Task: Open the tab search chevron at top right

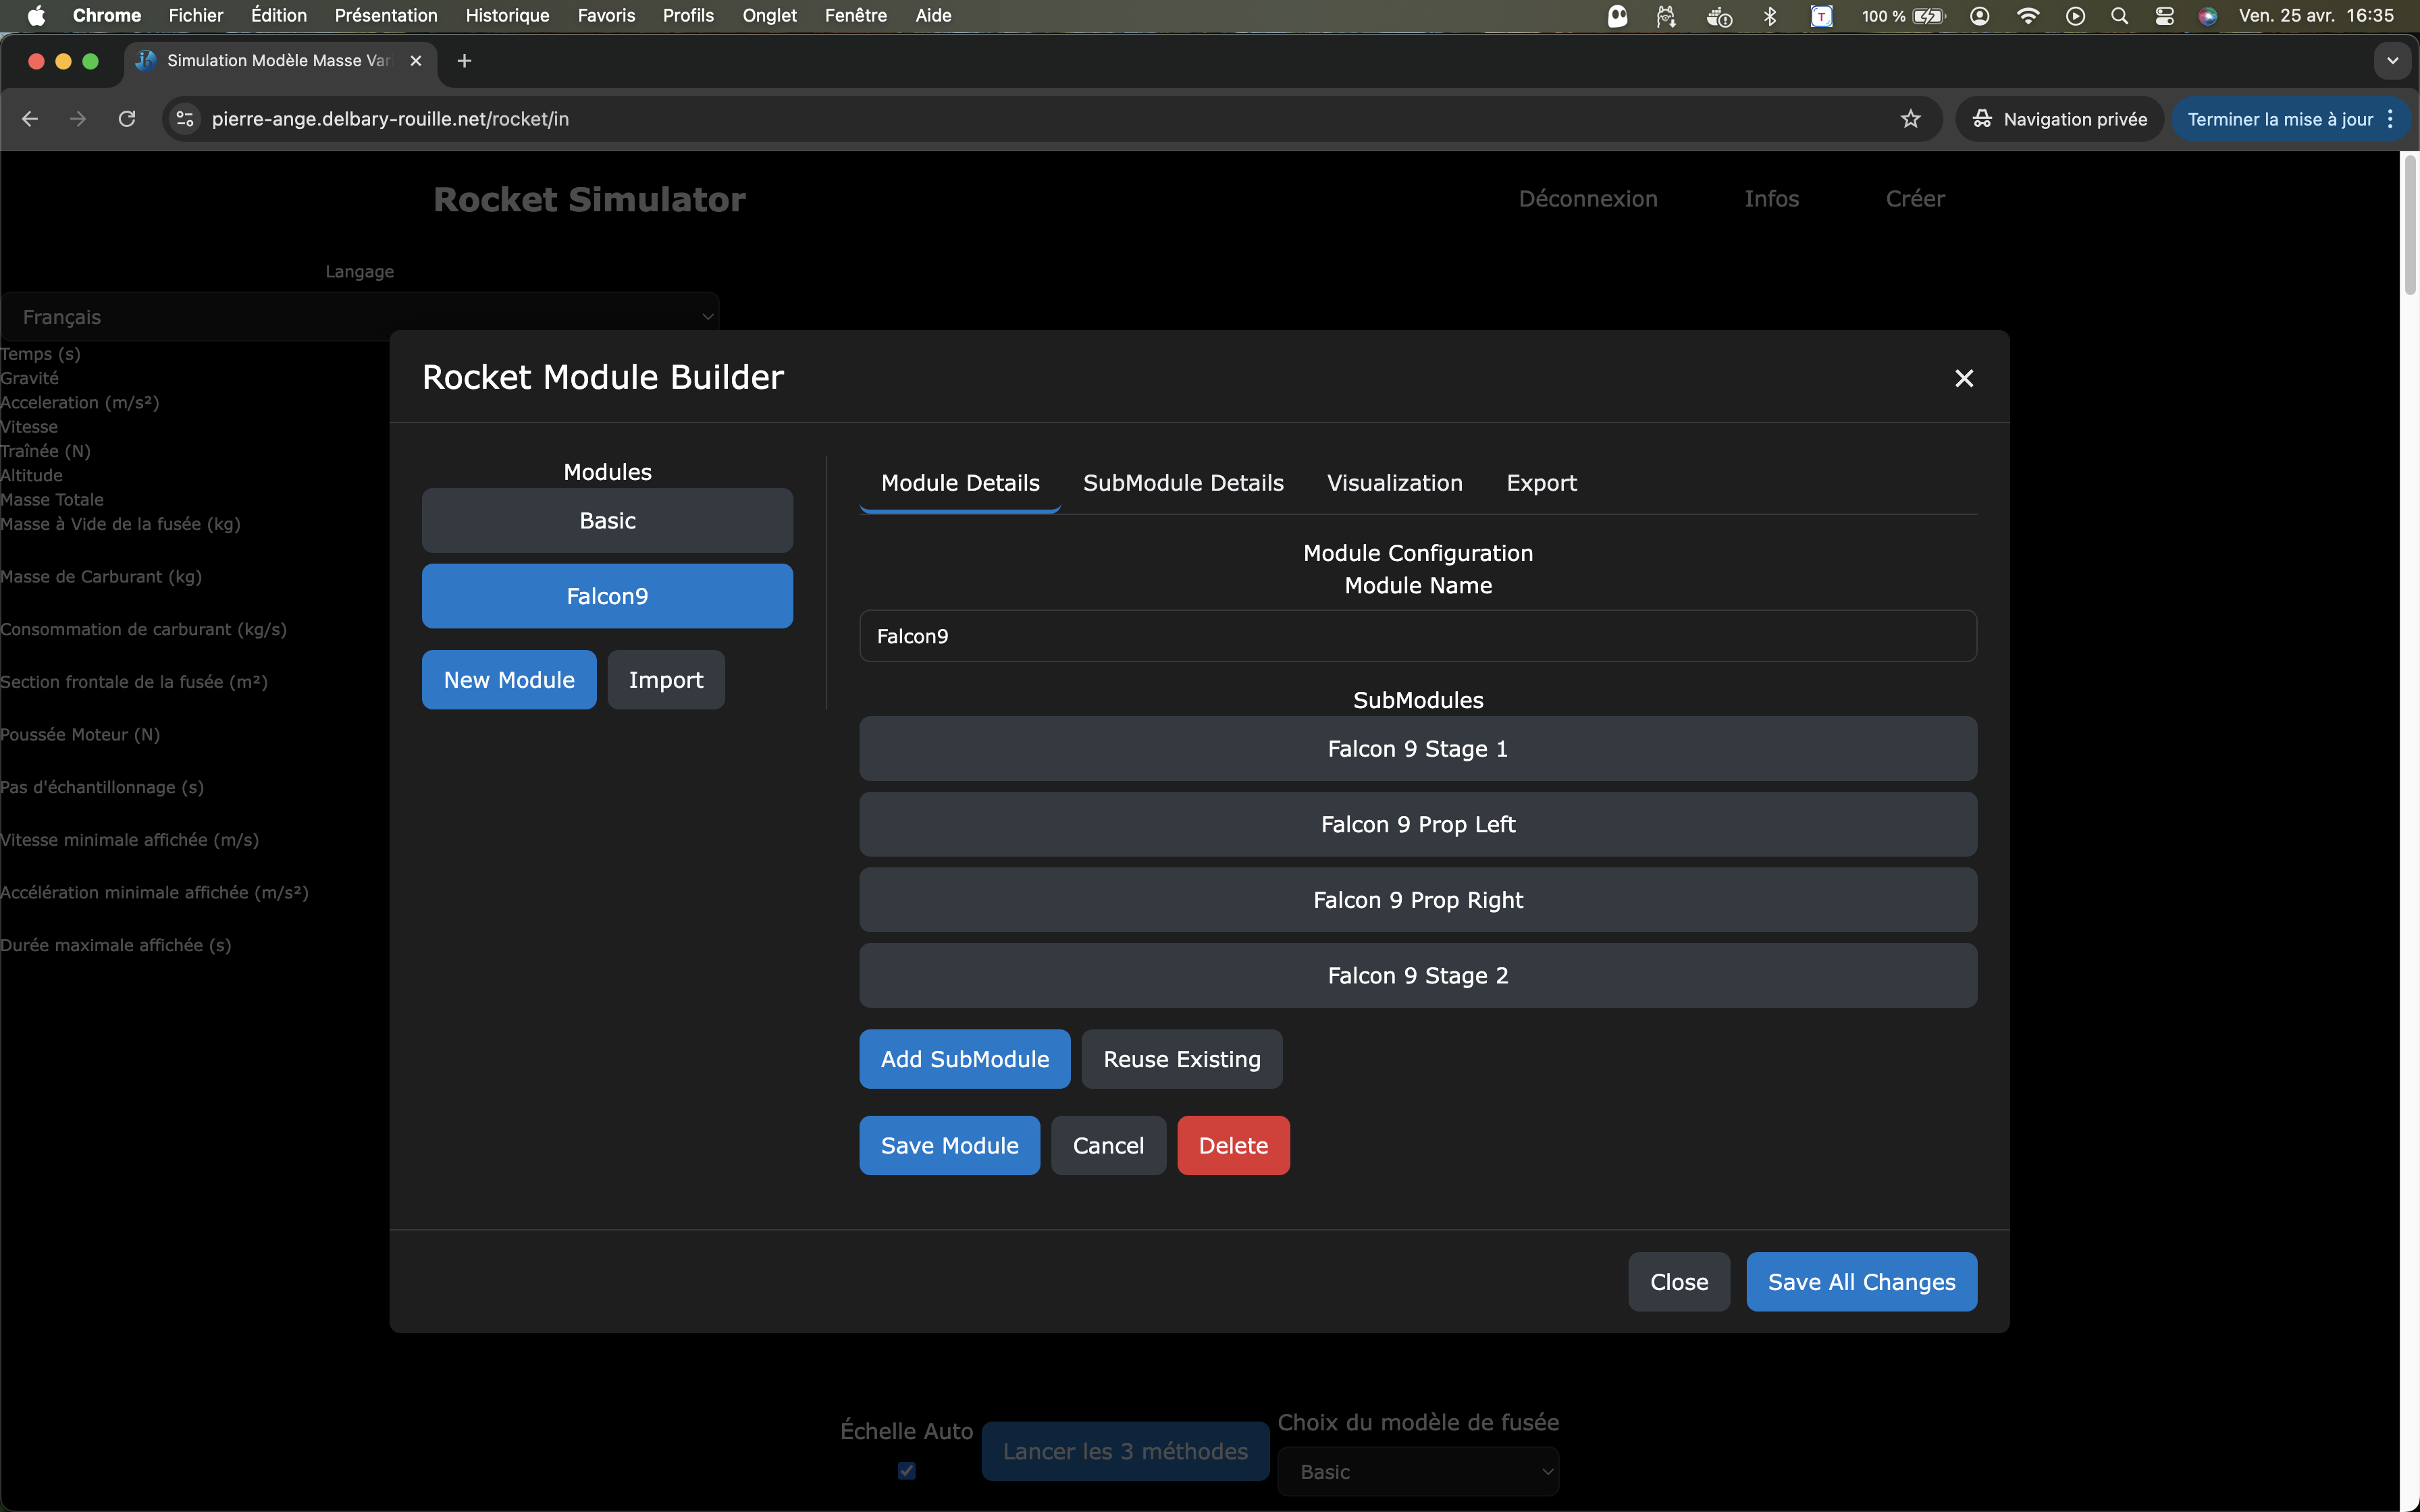Action: [2392, 61]
